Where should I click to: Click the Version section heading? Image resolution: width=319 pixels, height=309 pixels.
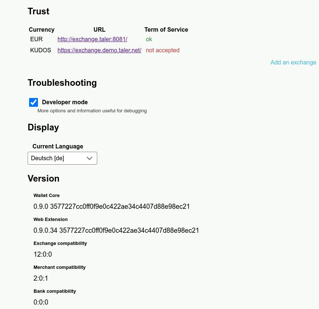tap(43, 179)
